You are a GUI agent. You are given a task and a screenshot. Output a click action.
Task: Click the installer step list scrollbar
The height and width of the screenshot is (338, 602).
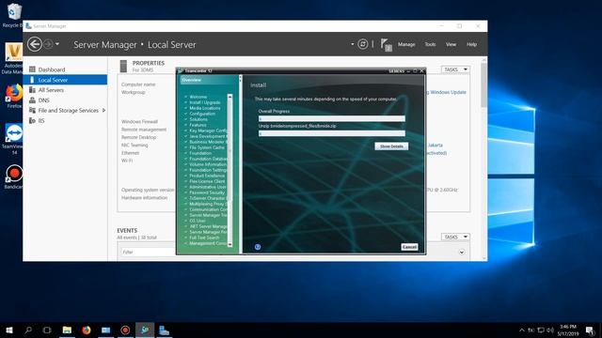click(230, 150)
